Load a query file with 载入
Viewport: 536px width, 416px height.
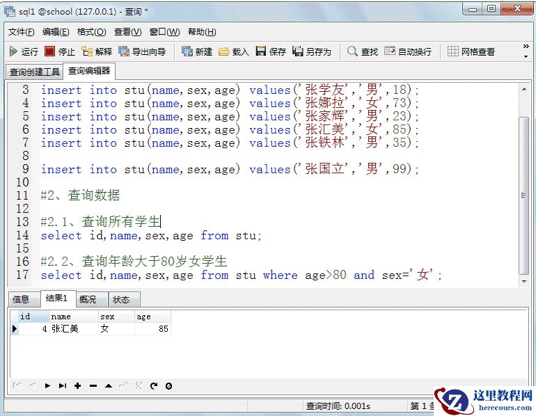click(x=233, y=51)
